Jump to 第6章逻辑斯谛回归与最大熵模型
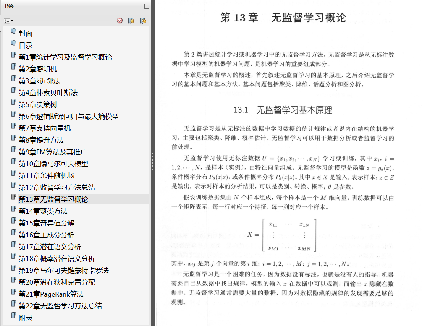Viewport: 422px width, 326px height. point(69,117)
